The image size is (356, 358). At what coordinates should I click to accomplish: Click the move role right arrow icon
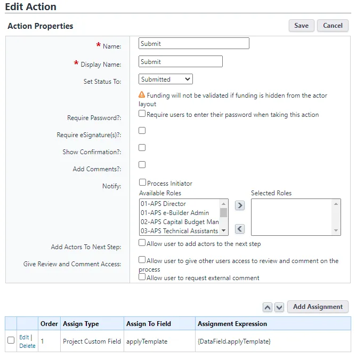point(240,205)
